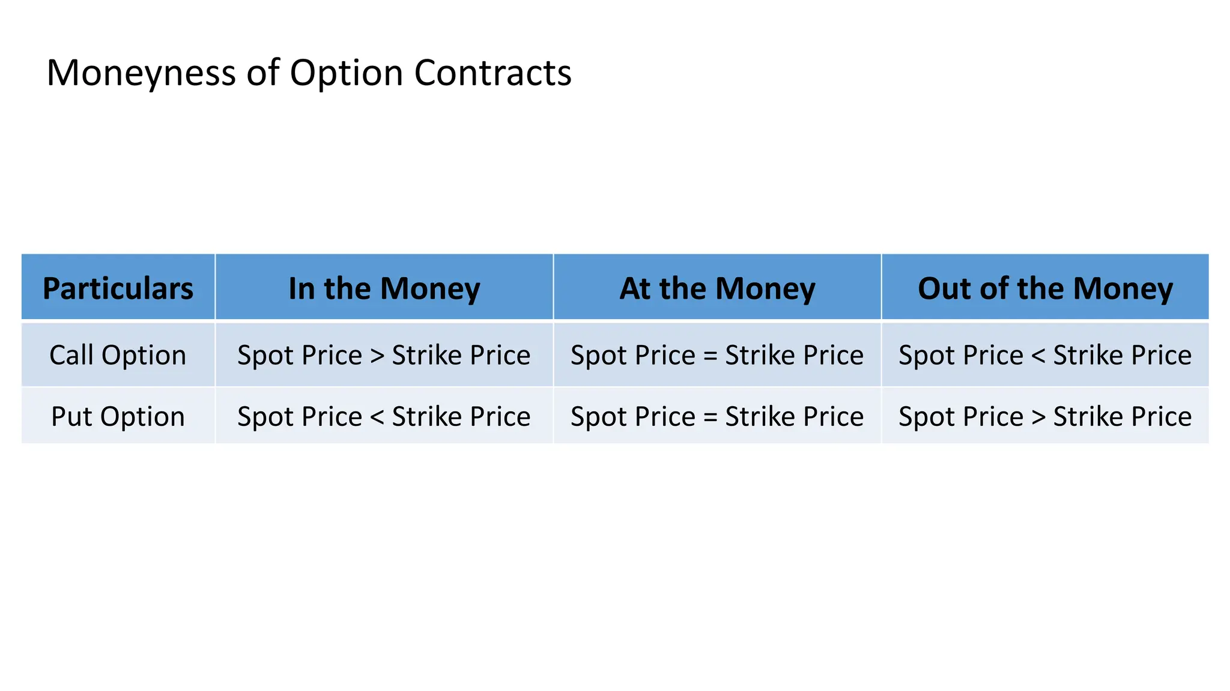The image size is (1230, 691).
Task: Click the equals sign in Call Option row
Action: (710, 356)
